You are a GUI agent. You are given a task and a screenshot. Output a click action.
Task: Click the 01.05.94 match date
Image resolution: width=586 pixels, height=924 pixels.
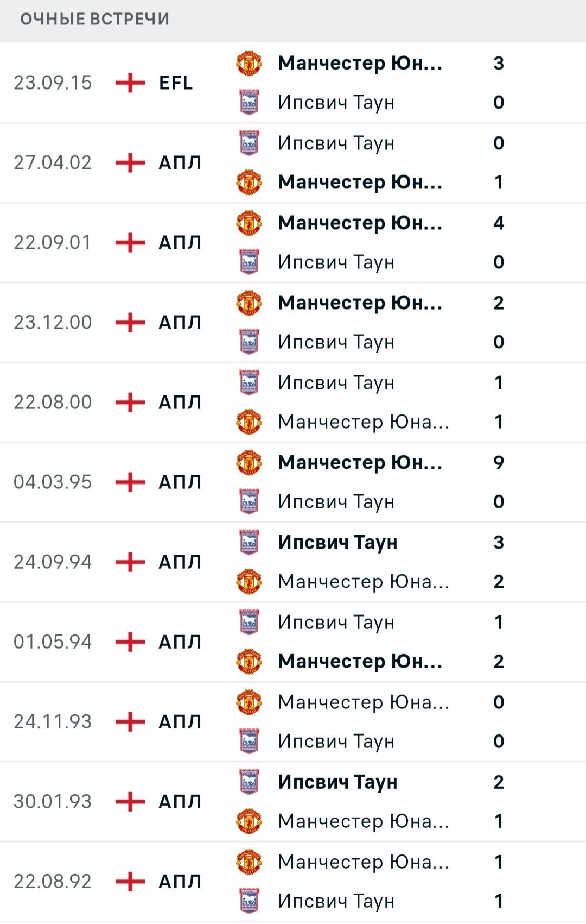[53, 642]
